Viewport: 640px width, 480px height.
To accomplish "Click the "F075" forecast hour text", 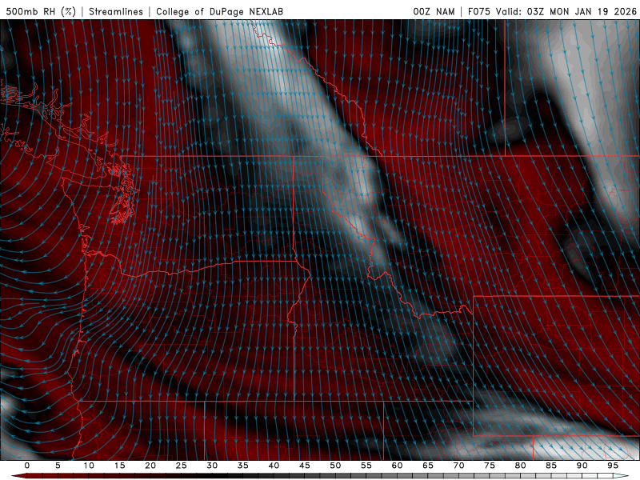I will (x=478, y=11).
